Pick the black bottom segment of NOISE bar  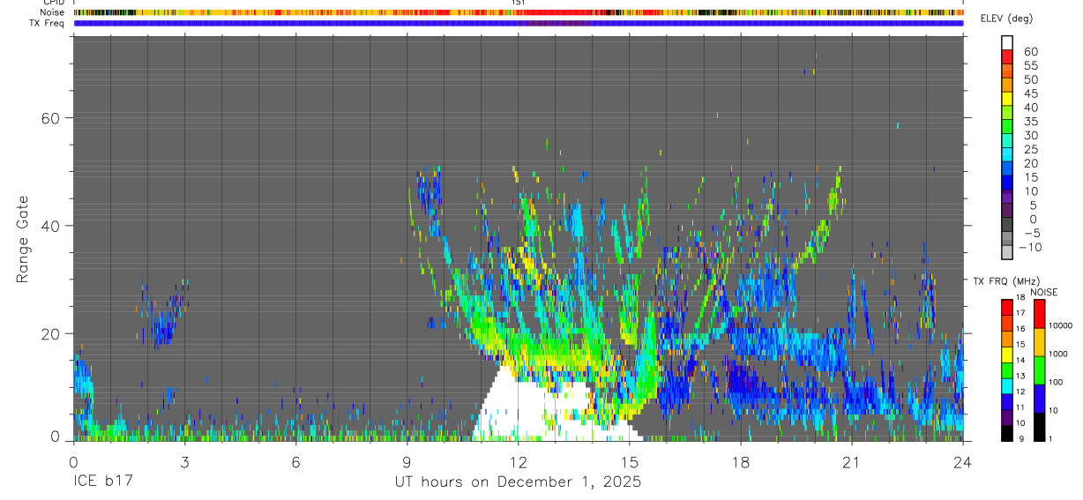1040,427
